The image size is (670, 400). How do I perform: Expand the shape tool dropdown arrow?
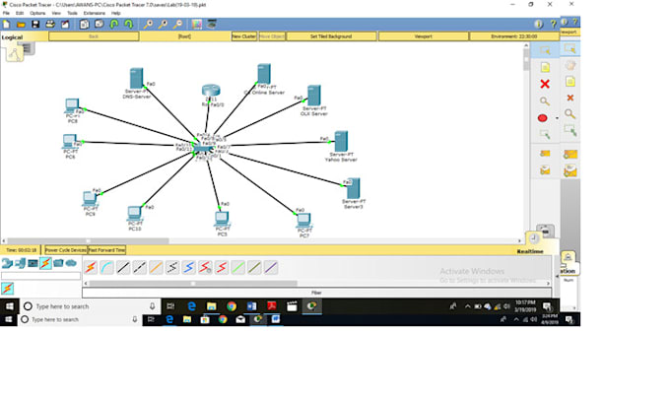point(557,118)
